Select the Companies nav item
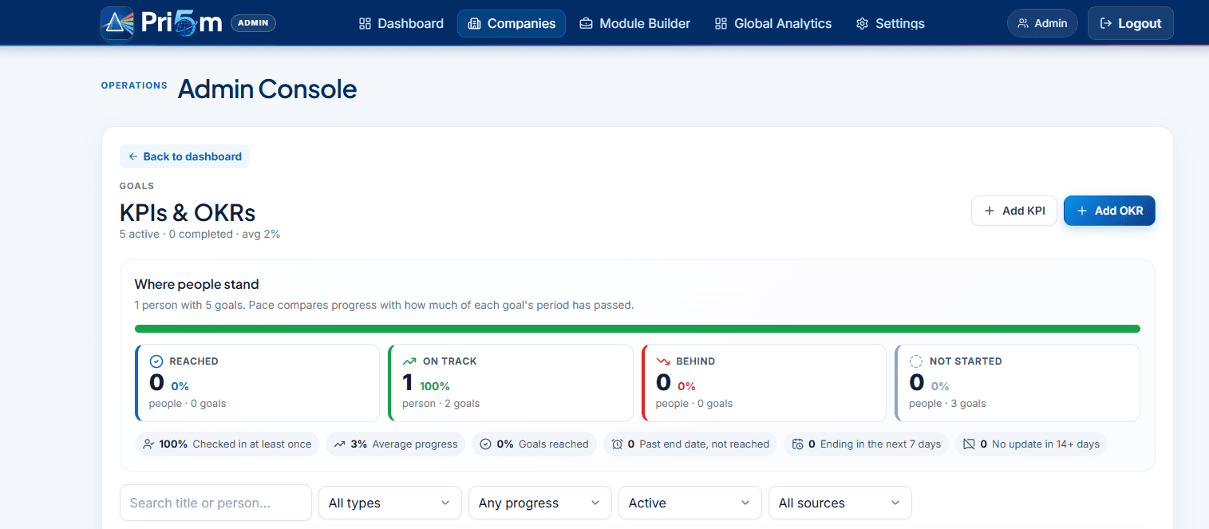This screenshot has width=1209, height=529. coord(512,24)
